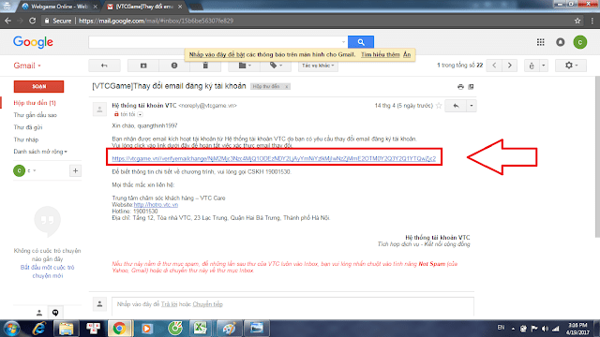600x337 pixels.
Task: Select the '[VTCGame]Thay đổi' browser tab
Action: coord(144,7)
